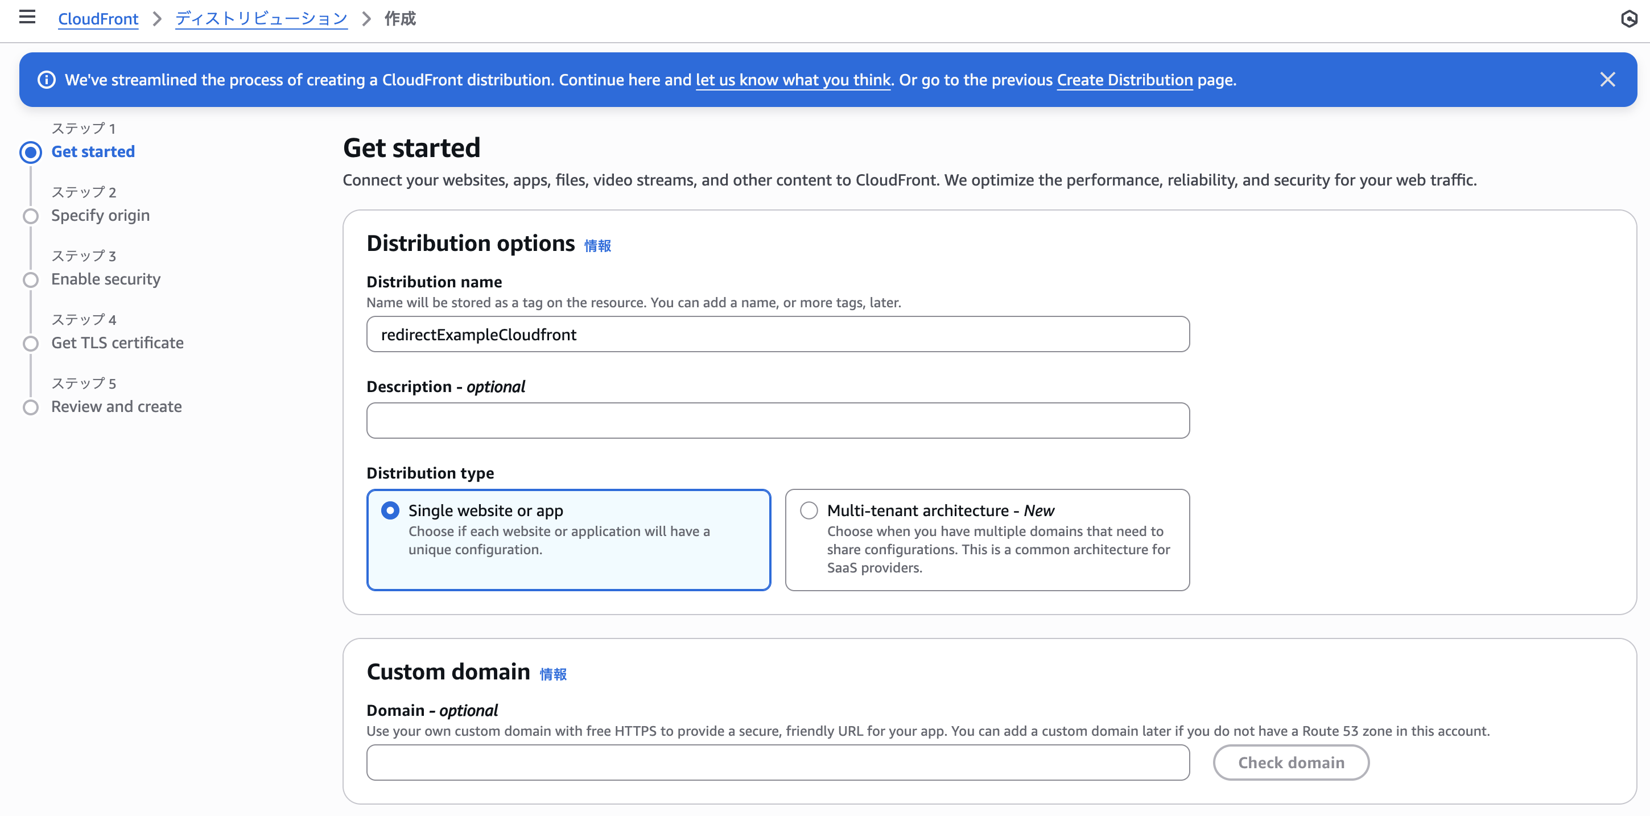1650x816 pixels.
Task: Click the 作成 breadcrumb text
Action: [x=399, y=19]
